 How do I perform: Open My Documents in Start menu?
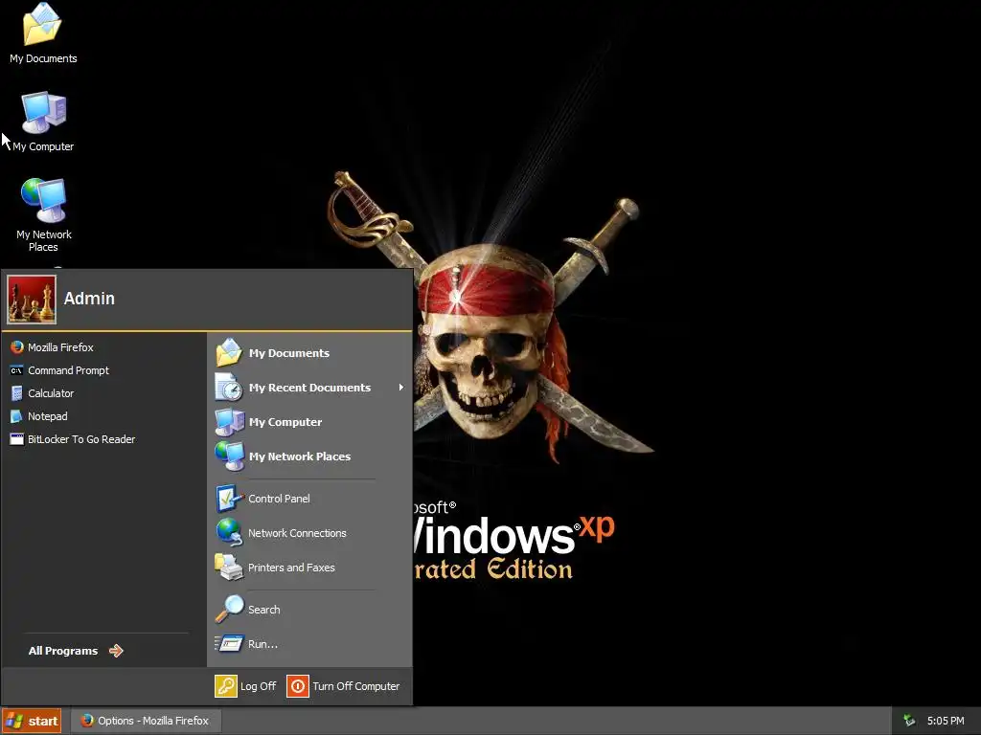(310, 353)
